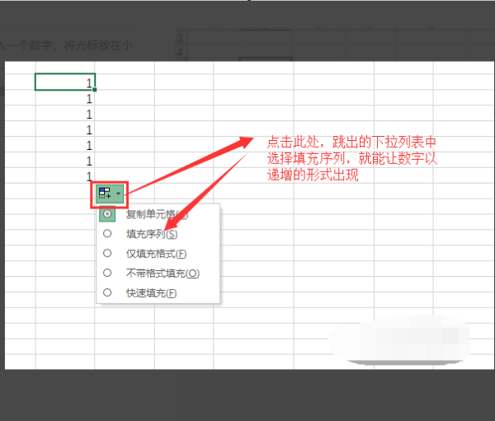
Task: Pick 不带格式填充(O) radio option
Action: pyautogui.click(x=107, y=273)
